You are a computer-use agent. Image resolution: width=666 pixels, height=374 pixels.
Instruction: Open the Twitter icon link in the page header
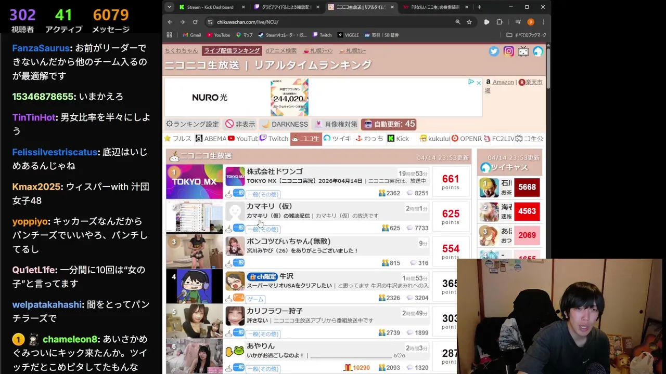tap(494, 51)
